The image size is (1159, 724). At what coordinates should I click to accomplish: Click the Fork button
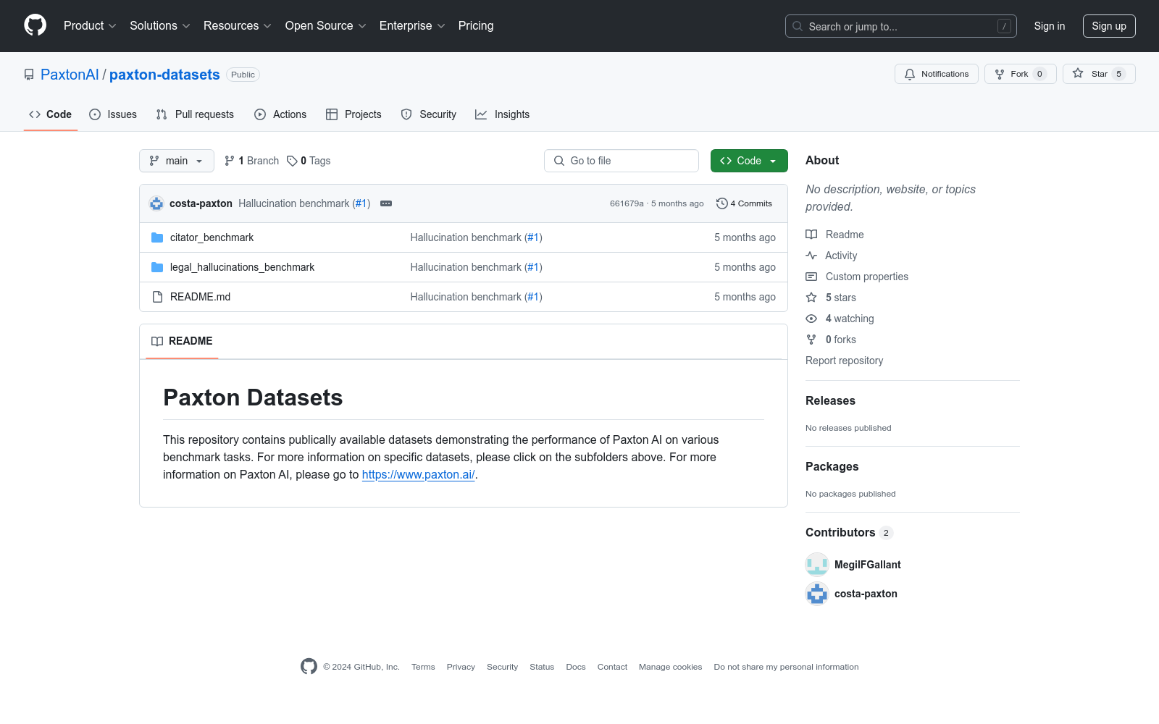[1020, 74]
